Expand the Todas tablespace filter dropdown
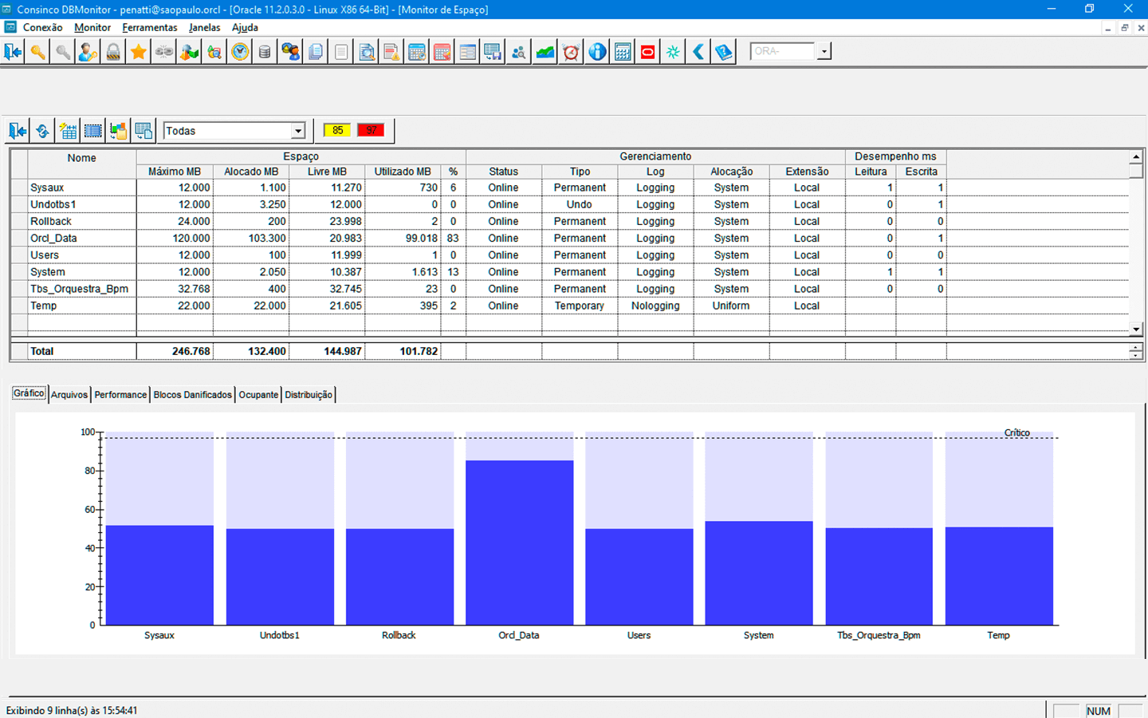This screenshot has height=718, width=1148. pos(298,131)
